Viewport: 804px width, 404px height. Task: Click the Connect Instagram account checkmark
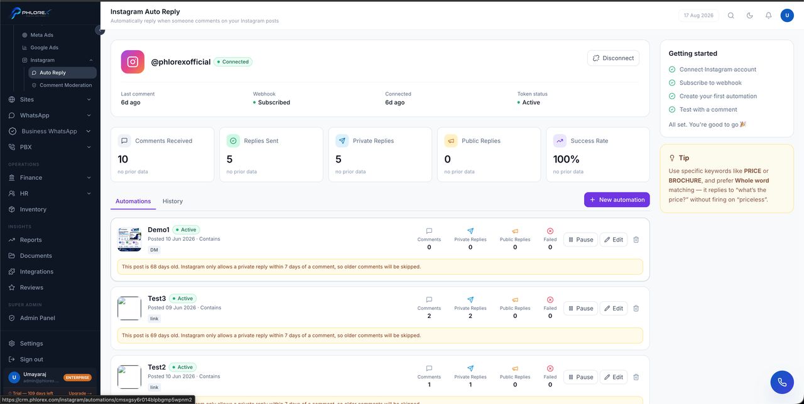pos(672,70)
